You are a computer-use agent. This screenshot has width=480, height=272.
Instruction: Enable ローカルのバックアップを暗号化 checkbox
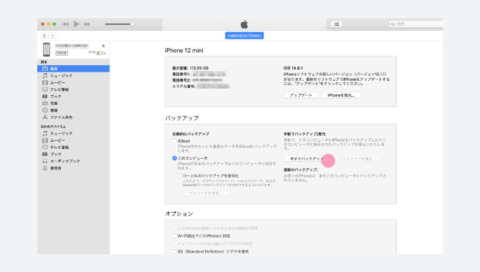pos(180,175)
